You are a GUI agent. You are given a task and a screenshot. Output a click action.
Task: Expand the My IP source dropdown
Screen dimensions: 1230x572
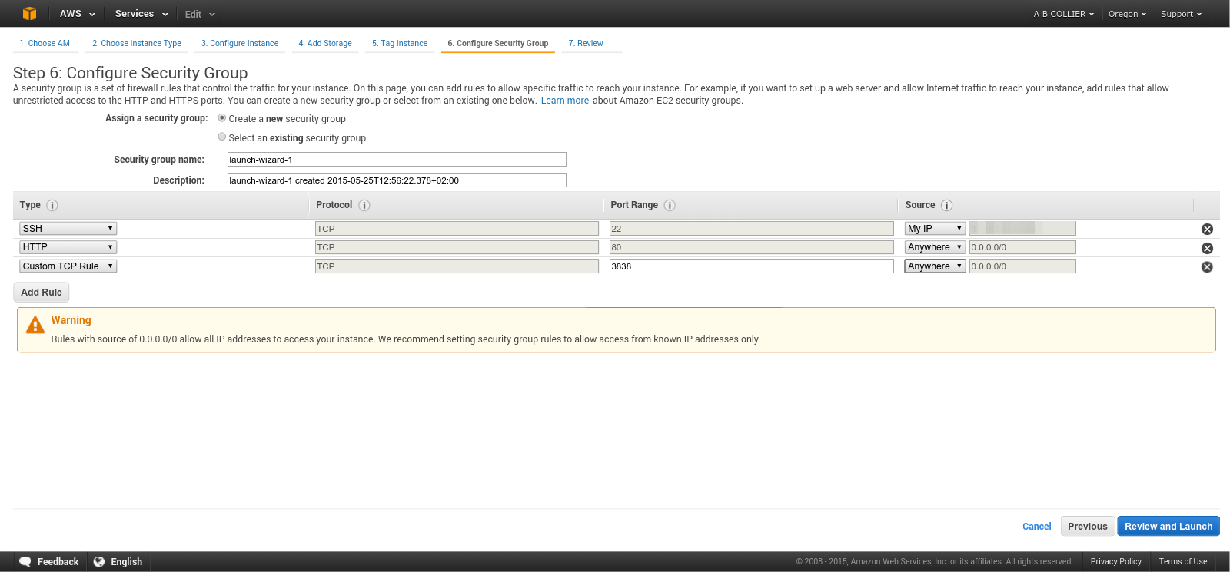[x=934, y=229]
